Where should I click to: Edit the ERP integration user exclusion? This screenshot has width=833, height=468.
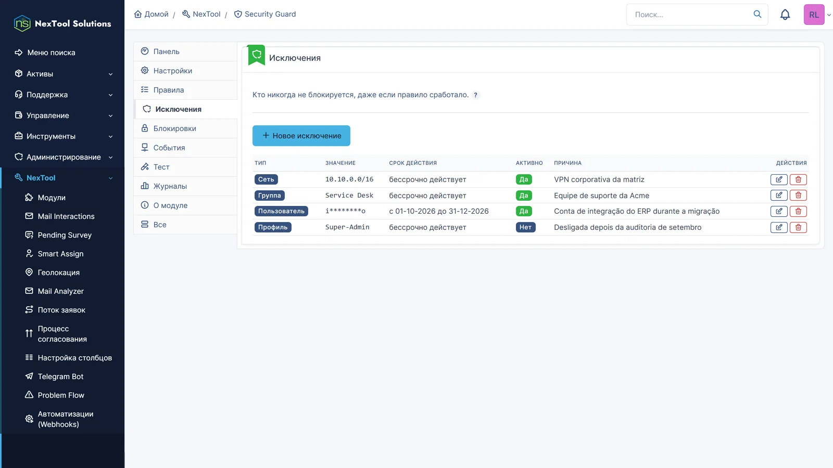[x=779, y=211]
